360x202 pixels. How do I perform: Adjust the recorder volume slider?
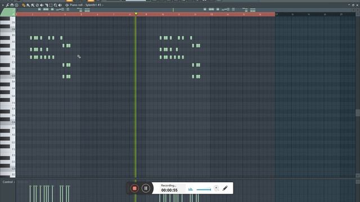click(x=204, y=190)
